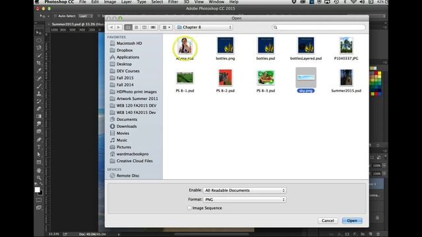The image size is (422, 237).
Task: Click the search field in Open dialog
Action: coord(318,27)
